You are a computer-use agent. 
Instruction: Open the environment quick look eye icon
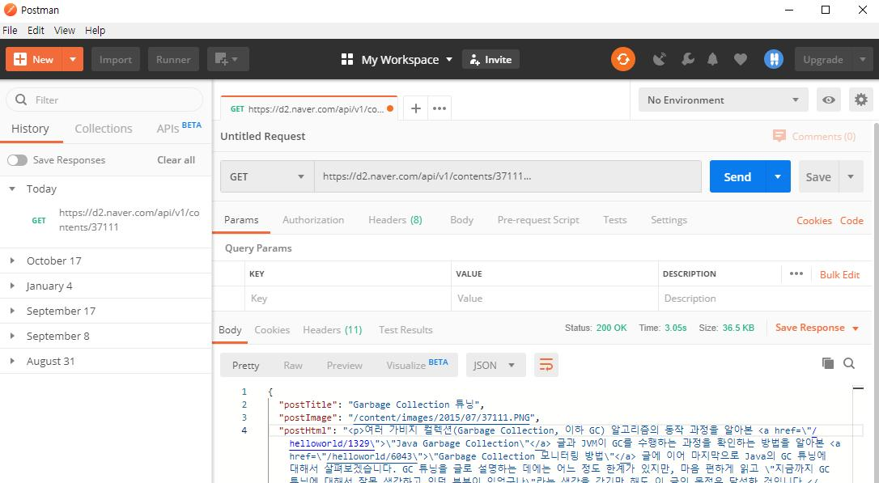point(829,100)
